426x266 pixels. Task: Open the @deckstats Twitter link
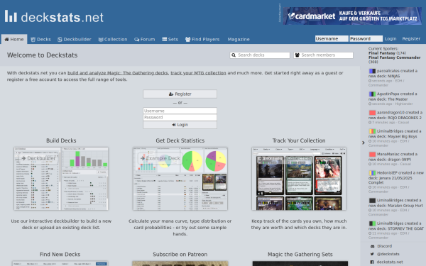388,254
